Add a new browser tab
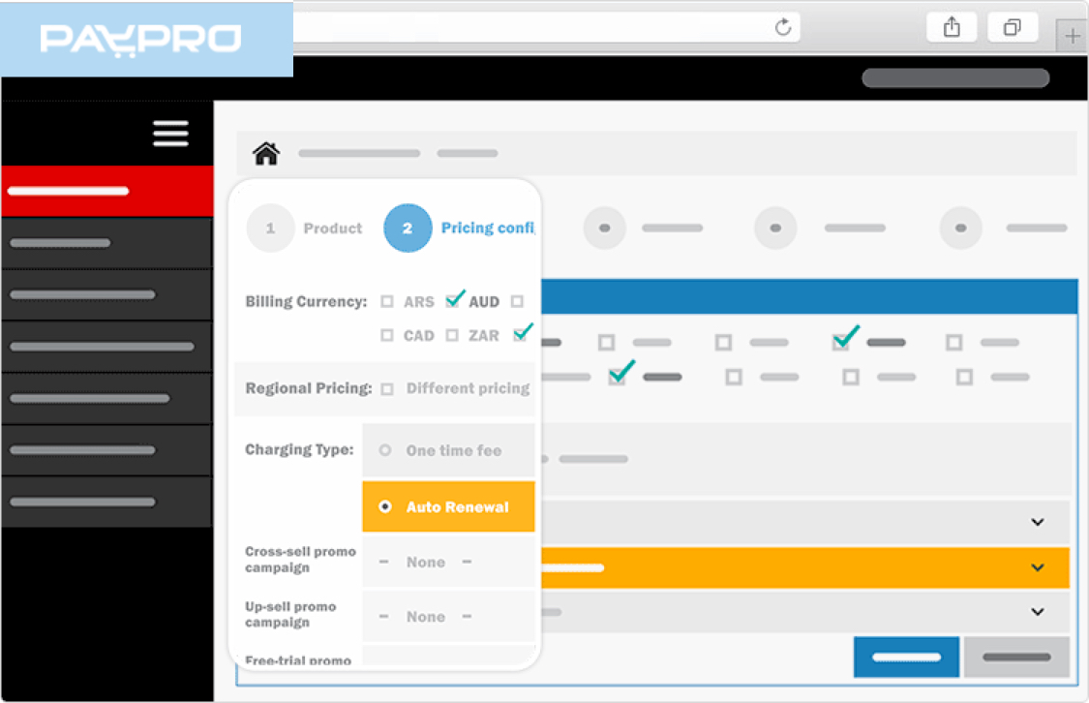The height and width of the screenshot is (703, 1089). [1072, 36]
